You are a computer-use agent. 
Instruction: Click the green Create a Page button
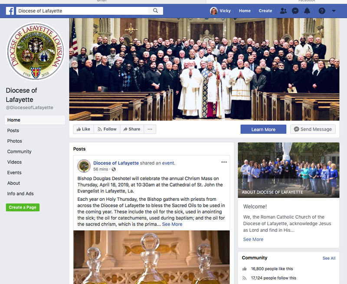[23, 207]
